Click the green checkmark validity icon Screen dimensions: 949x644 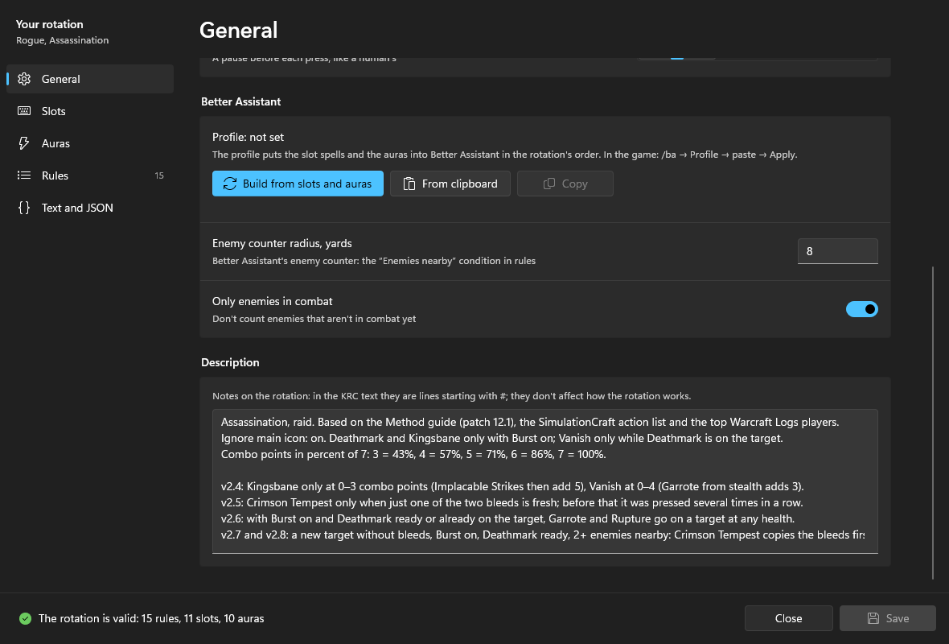(x=25, y=618)
